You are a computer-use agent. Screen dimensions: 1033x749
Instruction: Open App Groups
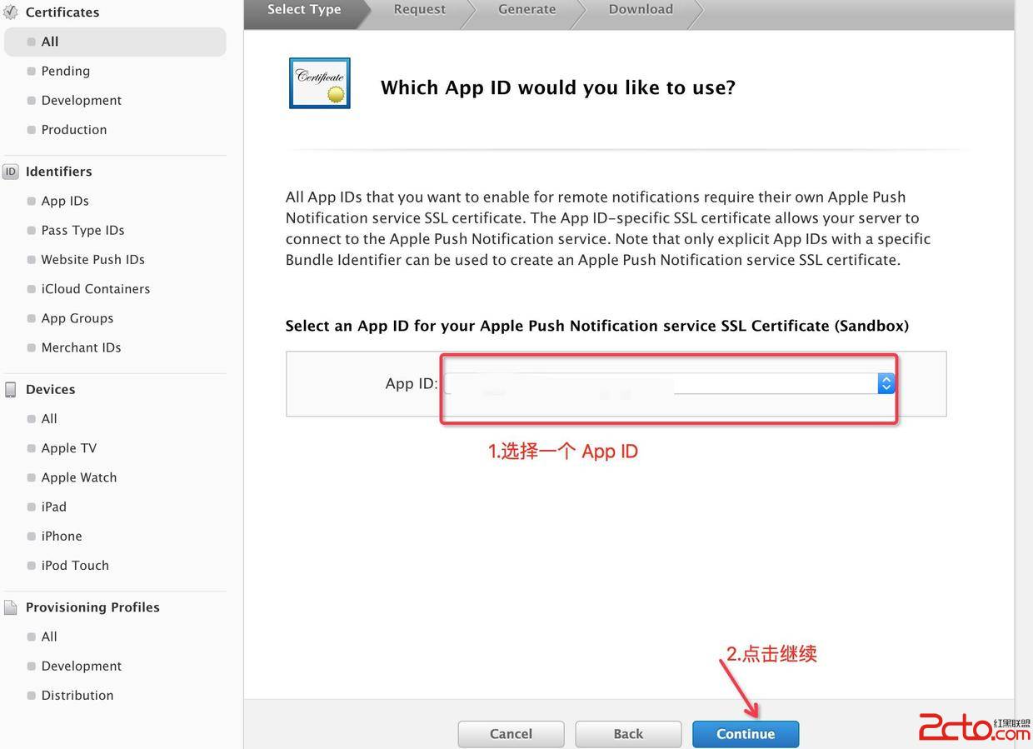point(77,318)
